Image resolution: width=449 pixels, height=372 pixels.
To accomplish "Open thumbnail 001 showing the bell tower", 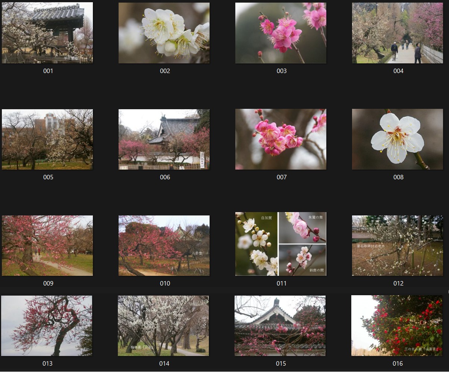I will [47, 33].
